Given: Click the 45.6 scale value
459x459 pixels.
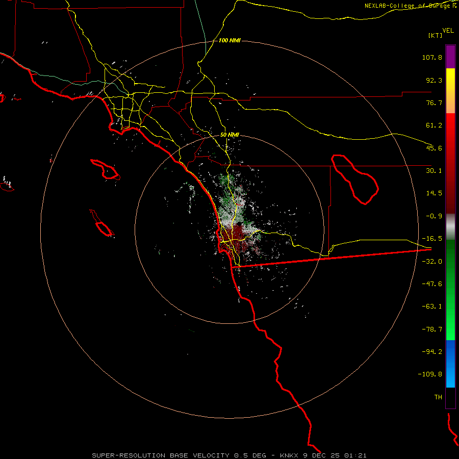Looking at the screenshot, I should pyautogui.click(x=434, y=148).
